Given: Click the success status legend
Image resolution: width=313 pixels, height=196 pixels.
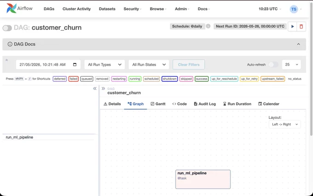Looking at the screenshot, I should (x=202, y=79).
